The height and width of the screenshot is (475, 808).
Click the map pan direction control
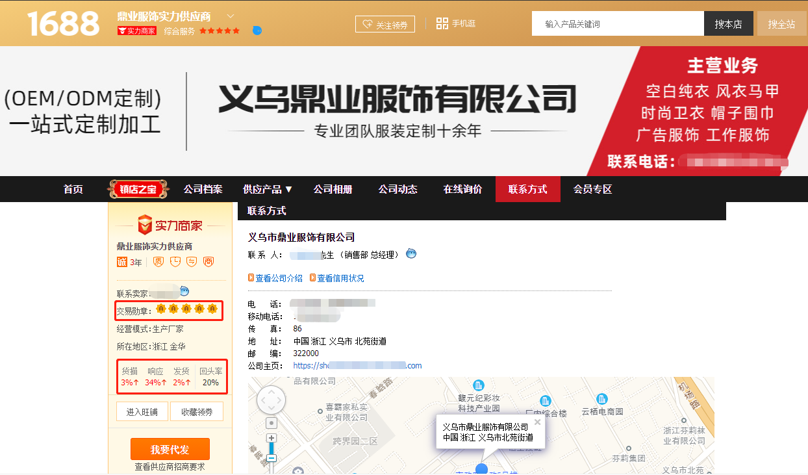point(271,400)
